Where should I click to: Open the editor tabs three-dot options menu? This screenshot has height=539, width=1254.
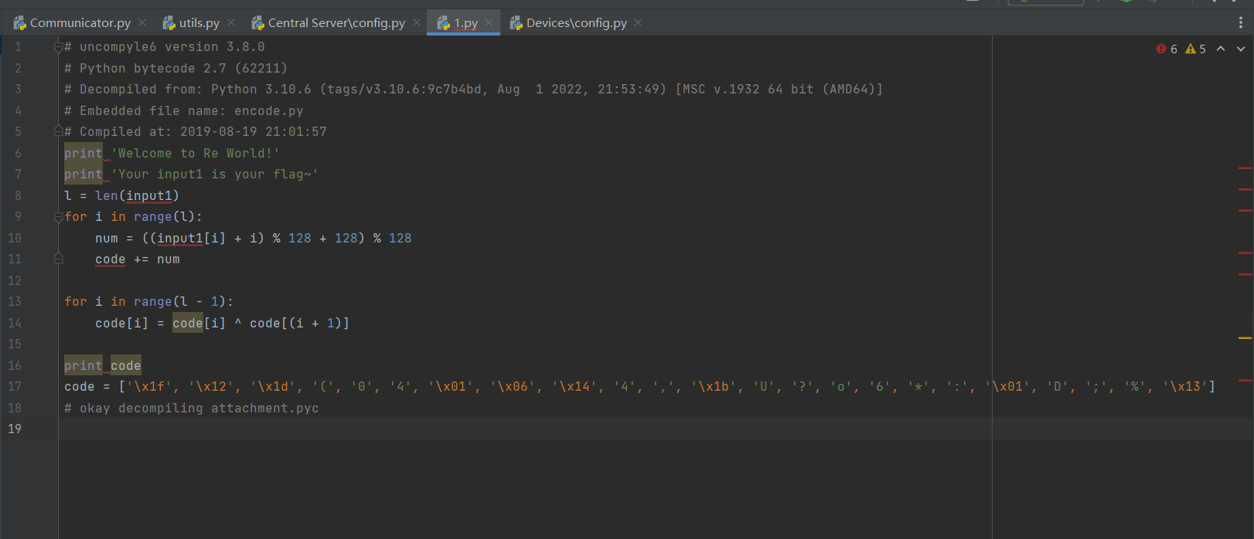pyautogui.click(x=1241, y=23)
